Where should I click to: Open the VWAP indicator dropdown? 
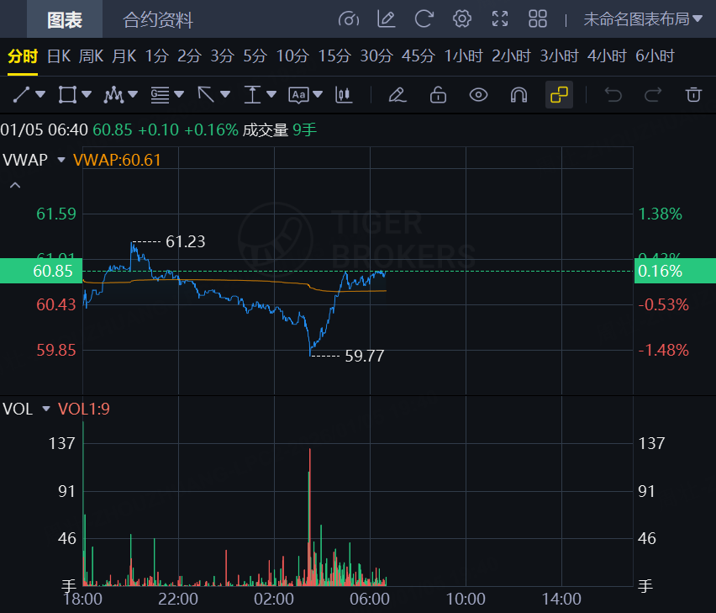61,160
